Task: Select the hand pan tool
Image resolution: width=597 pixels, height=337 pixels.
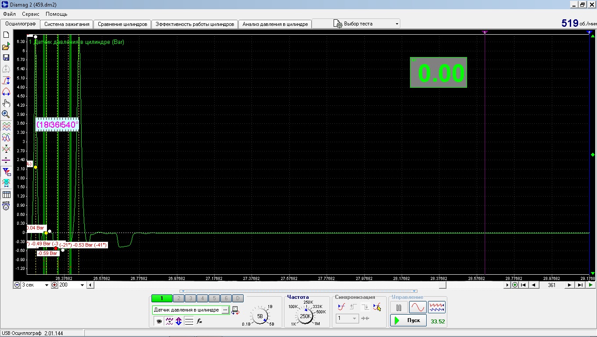Action: 6,103
